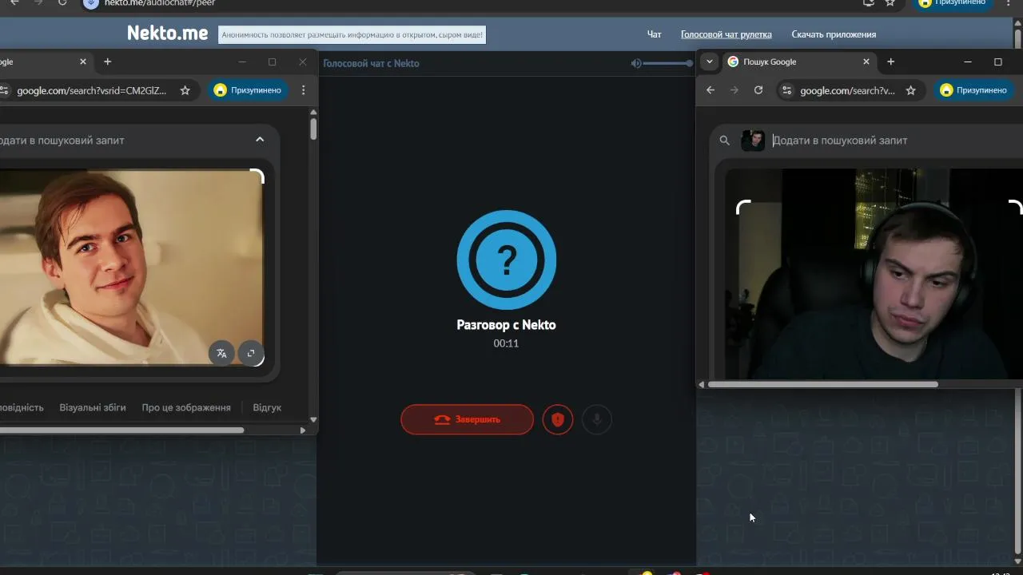
Task: Bookmark page star in right Google window
Action: coord(910,90)
